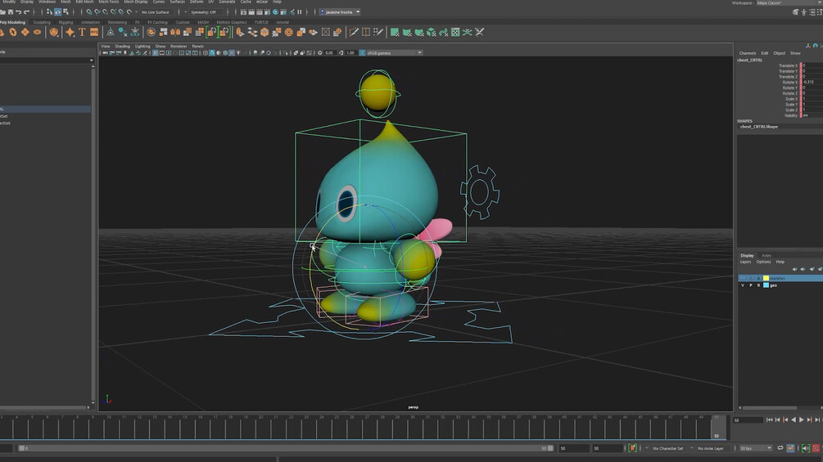This screenshot has height=462, width=823.
Task: Toggle the blue cache playback button
Action: (790, 448)
